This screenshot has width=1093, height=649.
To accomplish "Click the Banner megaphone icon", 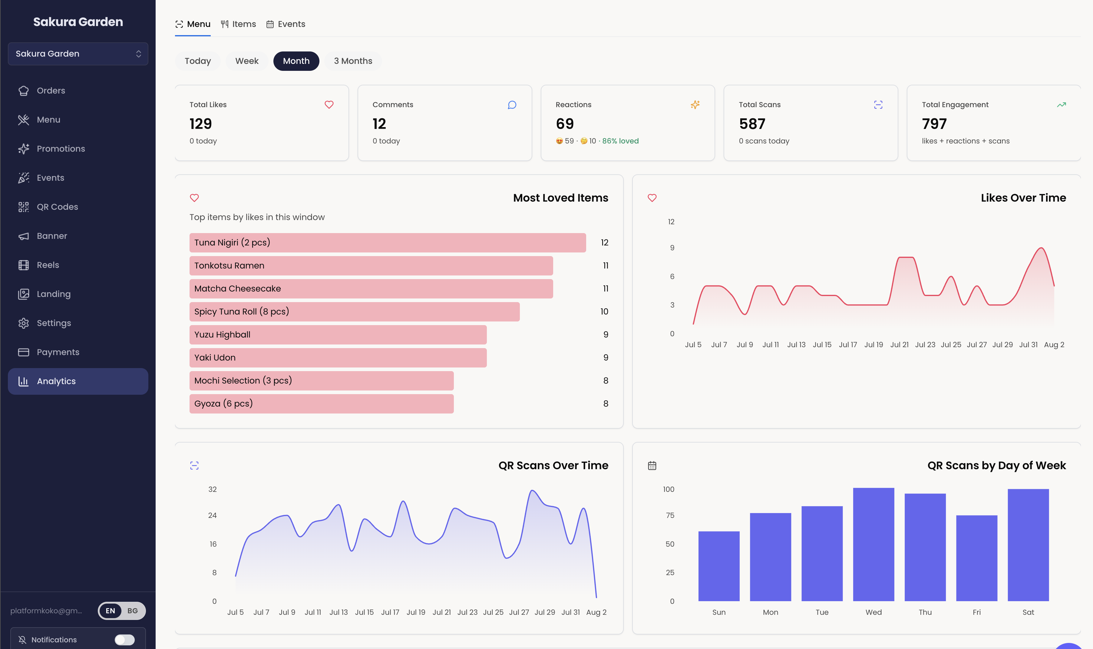I will (24, 236).
